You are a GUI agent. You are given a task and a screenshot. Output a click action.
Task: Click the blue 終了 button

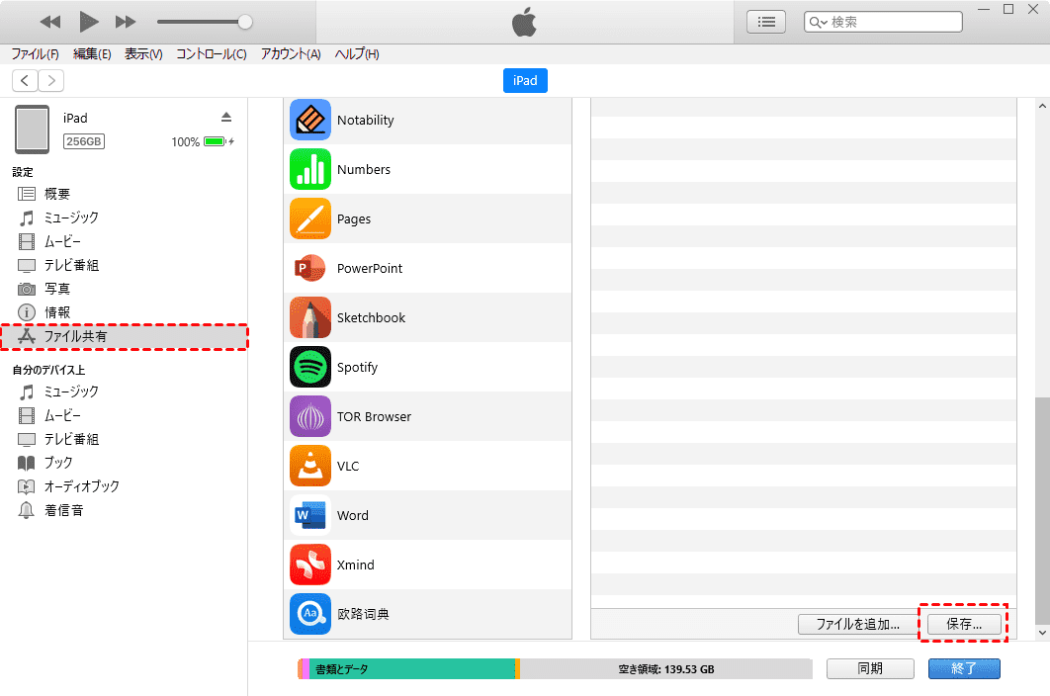pyautogui.click(x=963, y=668)
